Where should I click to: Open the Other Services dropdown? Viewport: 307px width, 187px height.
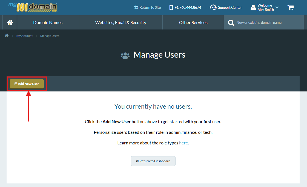[193, 22]
